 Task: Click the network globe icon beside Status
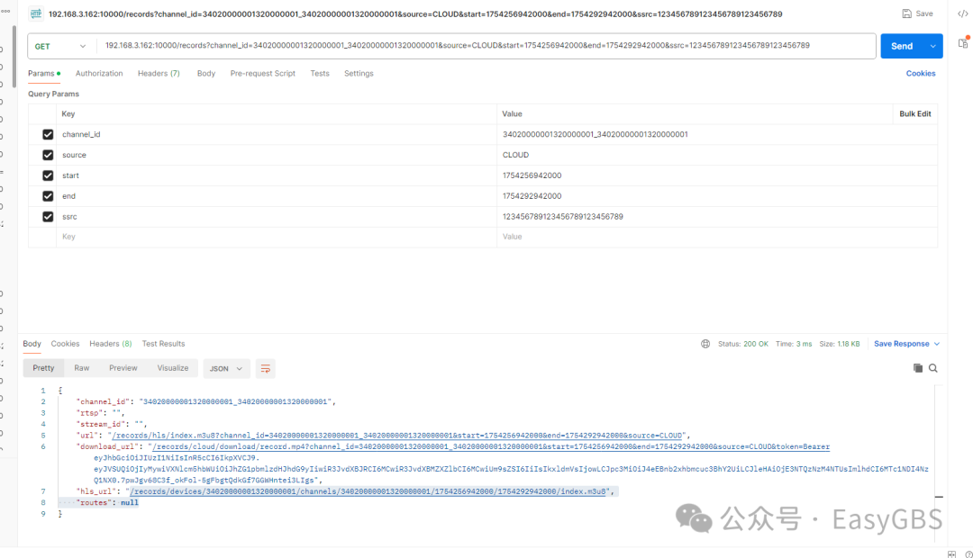click(705, 344)
